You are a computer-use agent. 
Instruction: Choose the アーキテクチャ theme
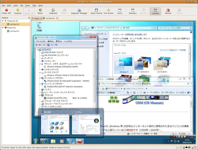pyautogui.click(x=143, y=65)
